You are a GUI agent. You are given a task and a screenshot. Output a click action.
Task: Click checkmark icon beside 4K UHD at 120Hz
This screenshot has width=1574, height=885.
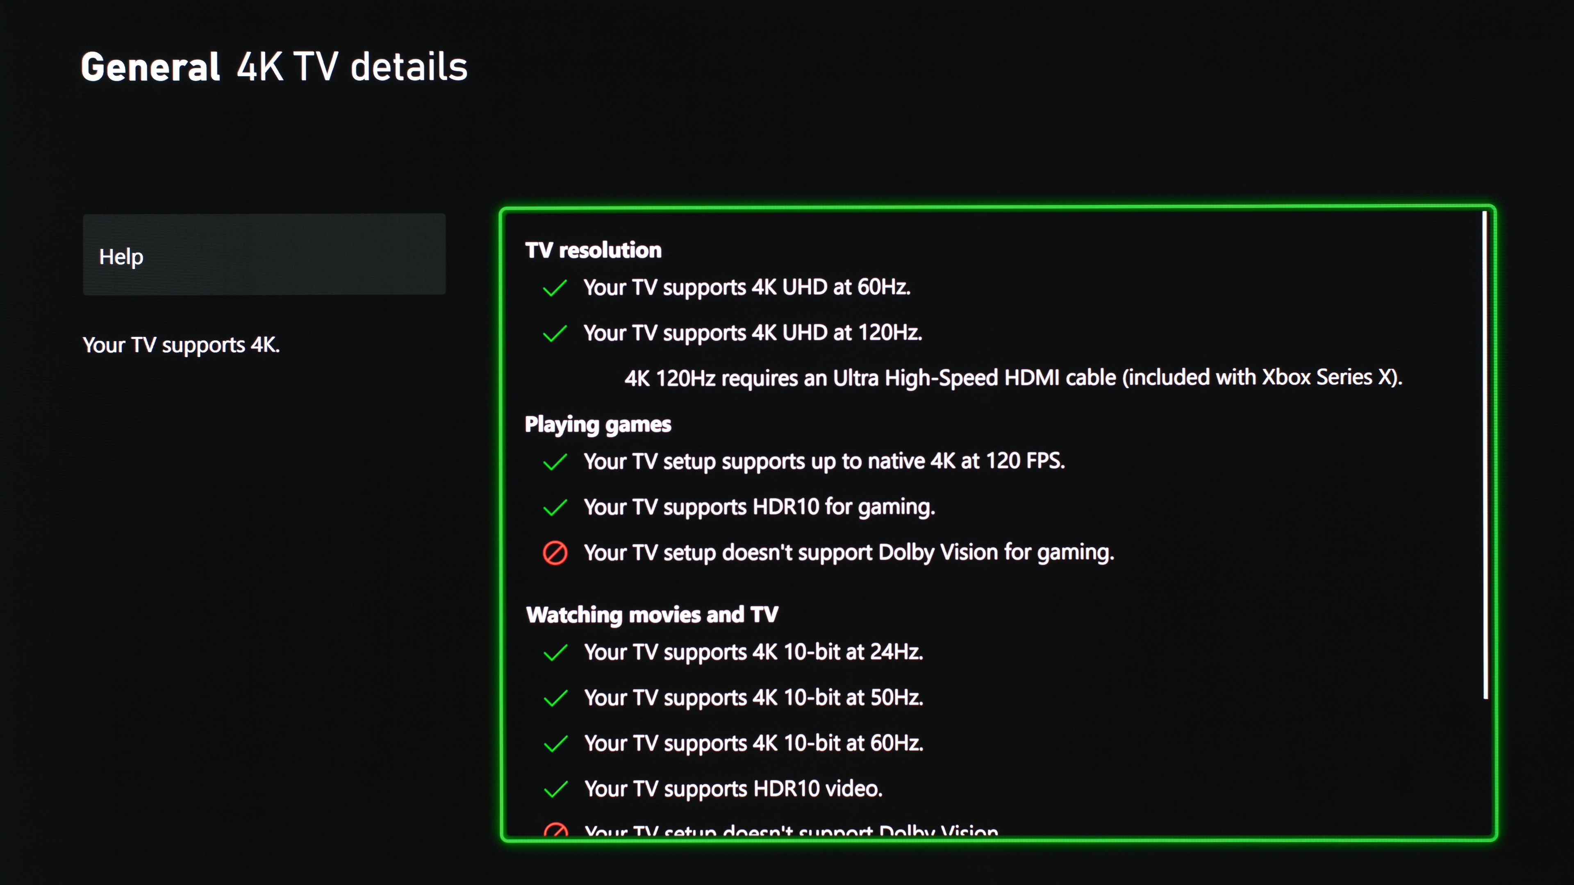[x=555, y=334]
